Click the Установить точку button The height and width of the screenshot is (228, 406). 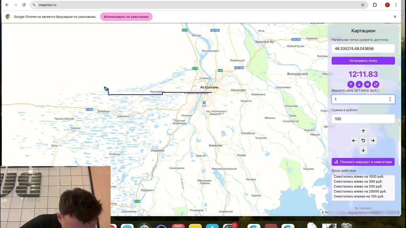tap(363, 60)
